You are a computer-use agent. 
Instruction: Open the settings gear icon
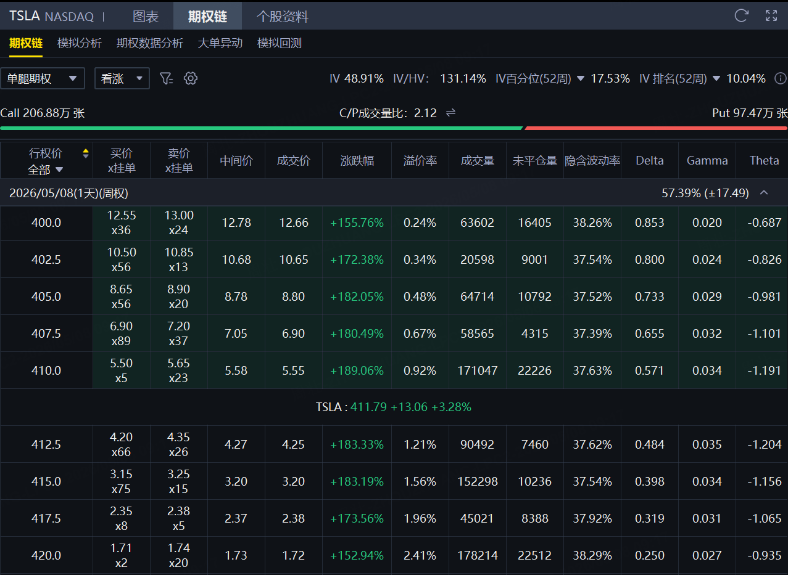coord(191,78)
